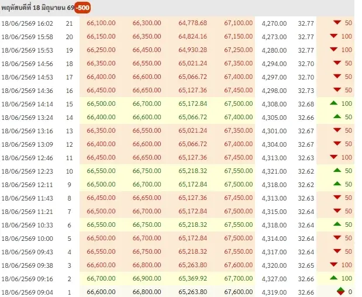Click the green up arrow in row 15
The height and width of the screenshot is (297, 362).
pos(333,103)
